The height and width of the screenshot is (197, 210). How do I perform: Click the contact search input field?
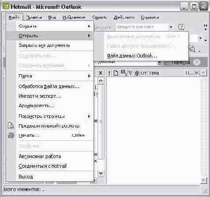[142, 27]
